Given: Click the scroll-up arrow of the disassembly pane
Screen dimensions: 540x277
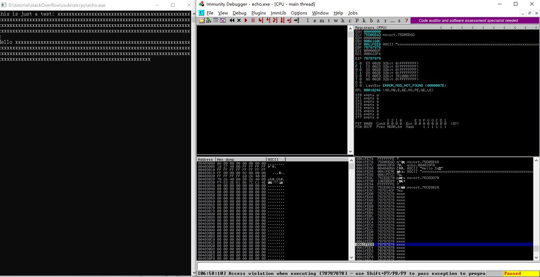Looking at the screenshot, I should pos(350,29).
